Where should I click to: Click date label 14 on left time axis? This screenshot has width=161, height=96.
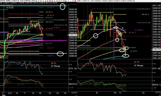click(x=65, y=93)
